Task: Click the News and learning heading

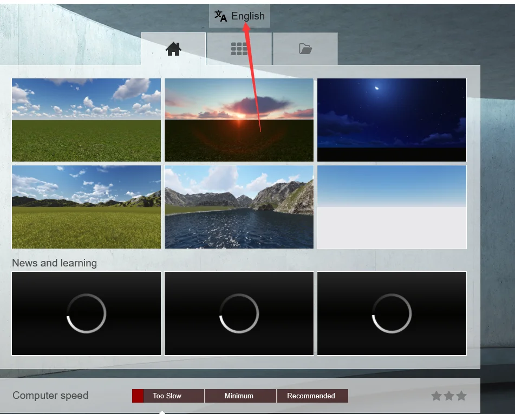Action: pos(55,263)
